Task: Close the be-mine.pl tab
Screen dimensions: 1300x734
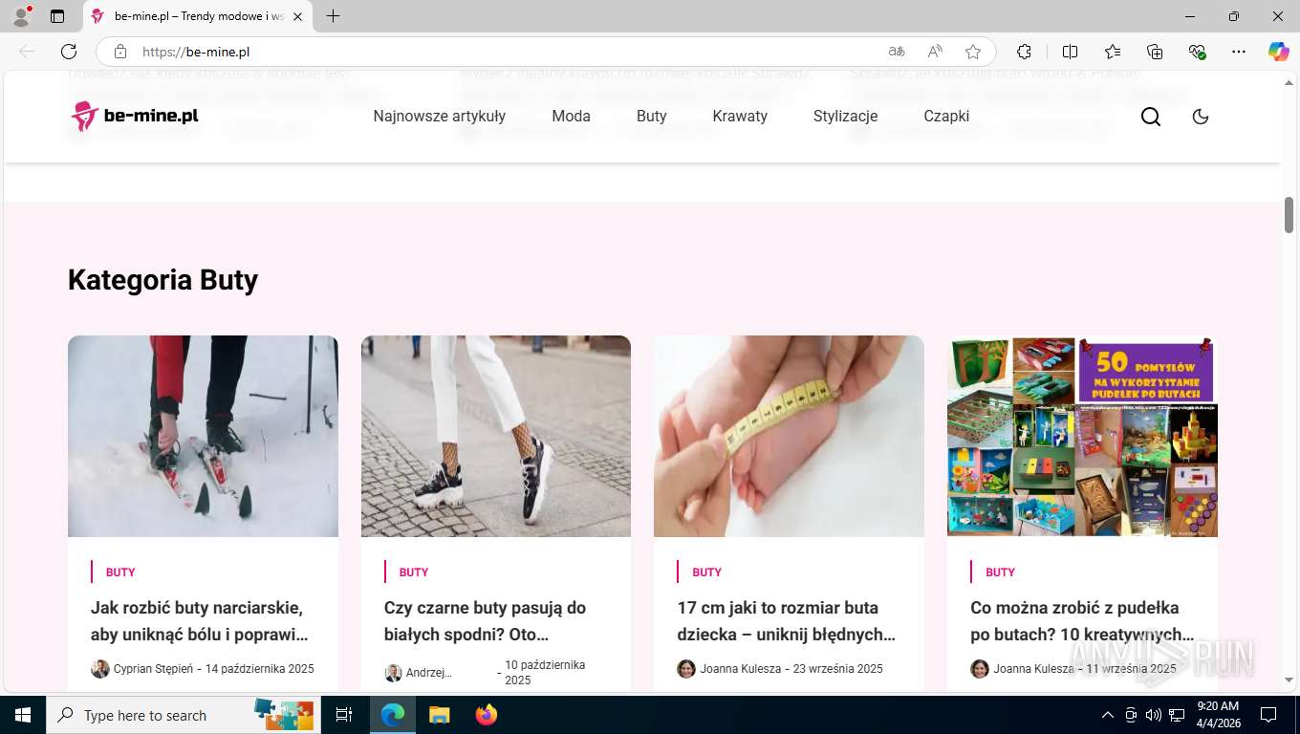Action: 297,16
